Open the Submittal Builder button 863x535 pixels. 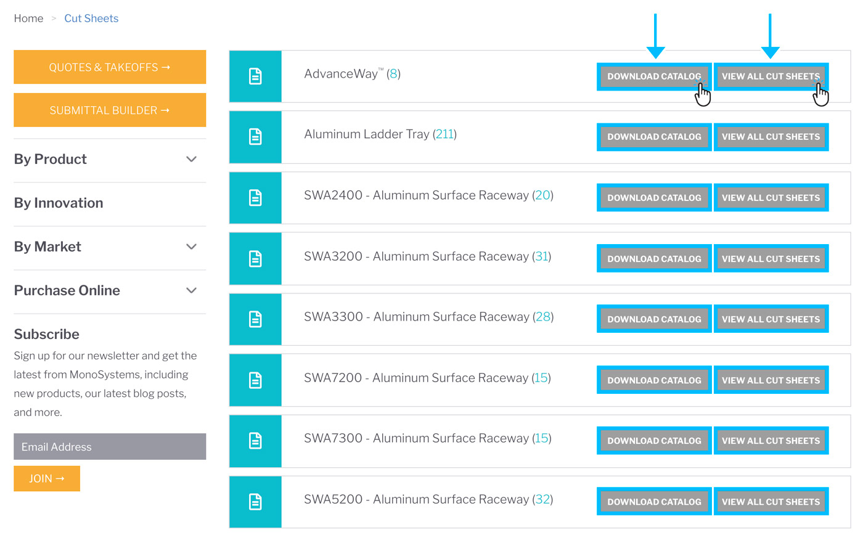(110, 110)
